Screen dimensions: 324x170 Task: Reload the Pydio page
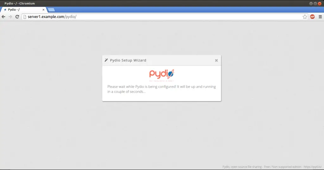(17, 17)
